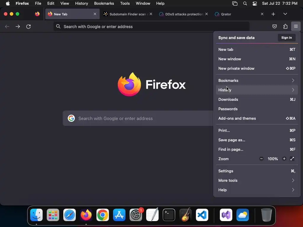Open the File menu in menu bar
303x227 pixels.
38,3
